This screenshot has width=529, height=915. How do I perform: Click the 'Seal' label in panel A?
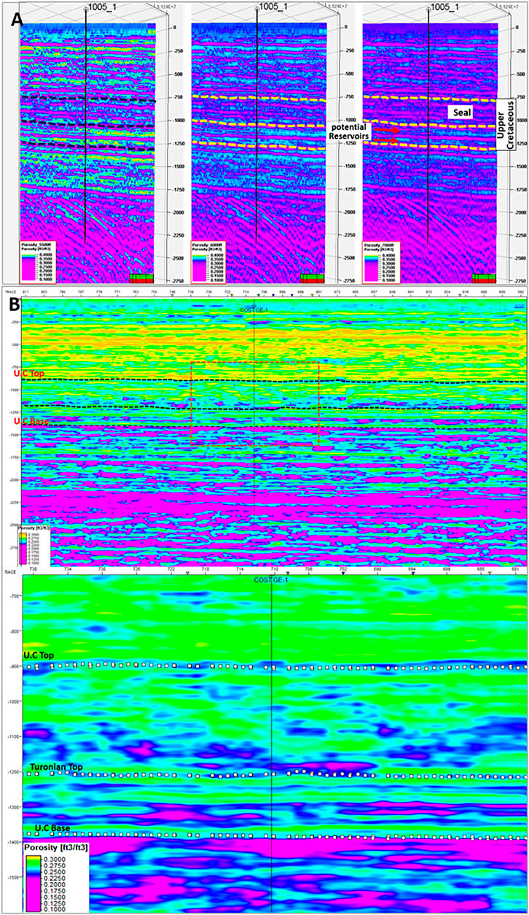tap(461, 113)
